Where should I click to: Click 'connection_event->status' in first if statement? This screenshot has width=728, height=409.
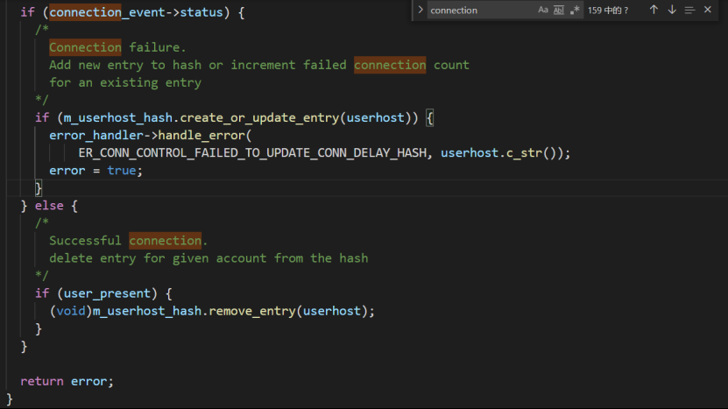coord(136,12)
